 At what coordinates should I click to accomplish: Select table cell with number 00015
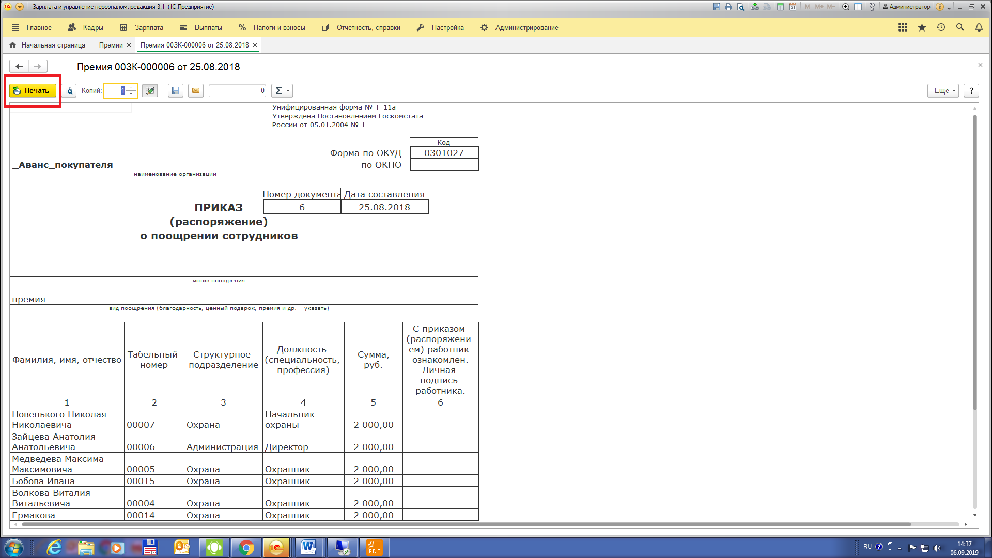tap(154, 481)
